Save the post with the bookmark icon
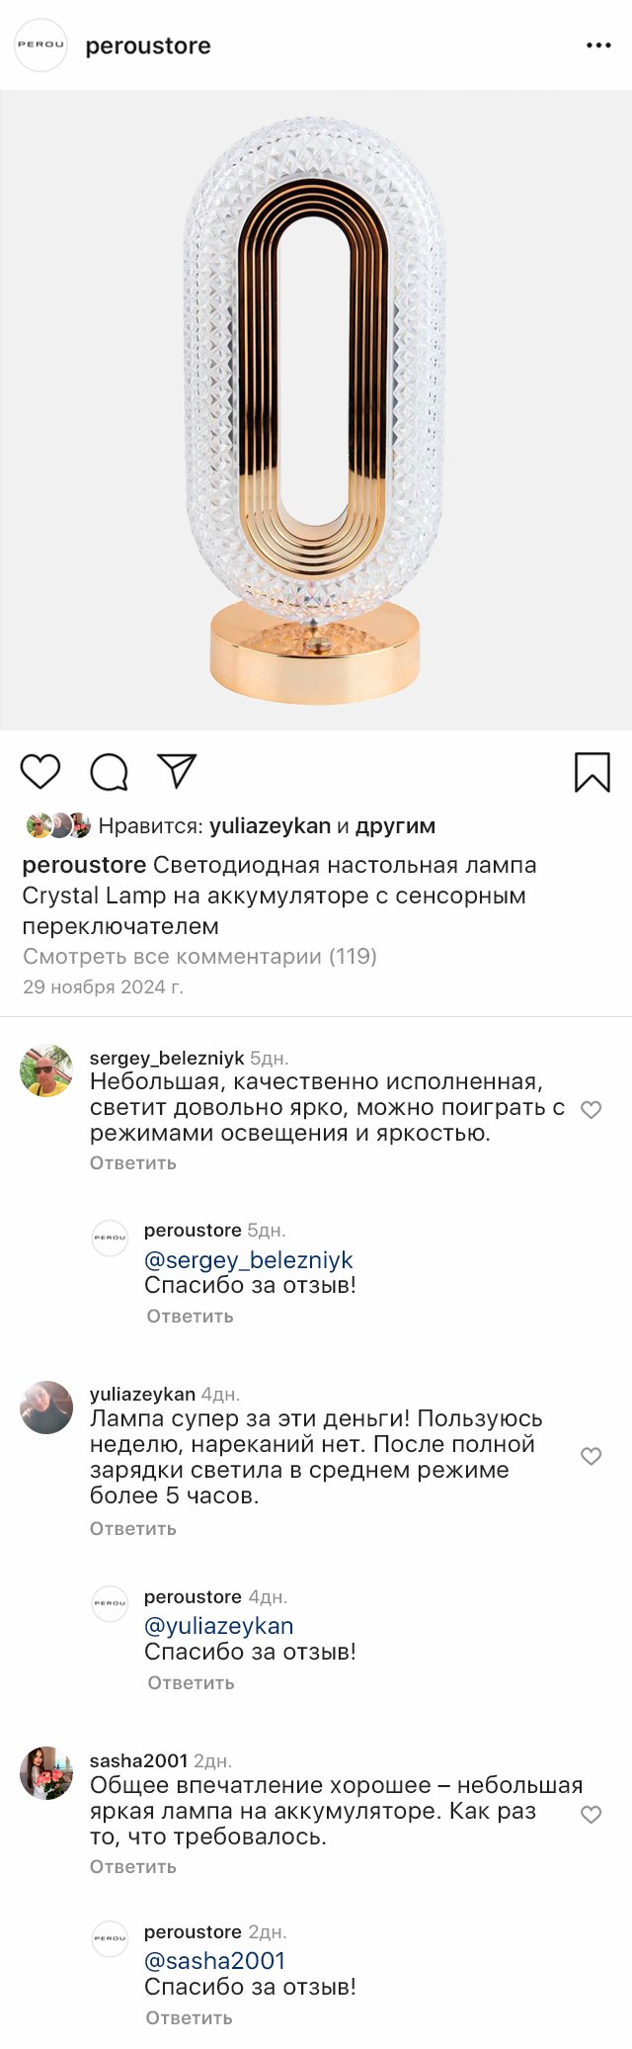 coord(592,772)
